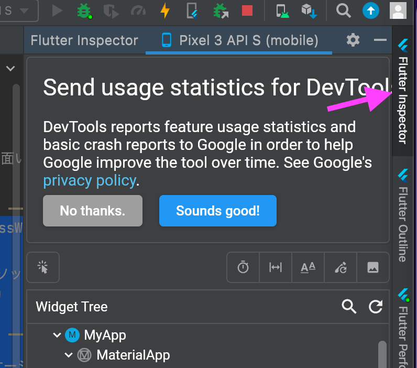This screenshot has width=417, height=368.
Task: Open the user account avatar
Action: pyautogui.click(x=398, y=10)
